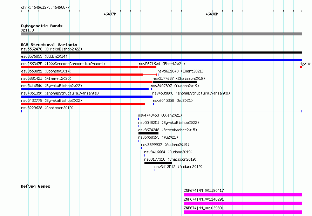Image resolution: width=312 pixels, height=216 pixels.
Task: Open ZNF674|NM_001190417 gene label
Action: pyautogui.click(x=204, y=190)
